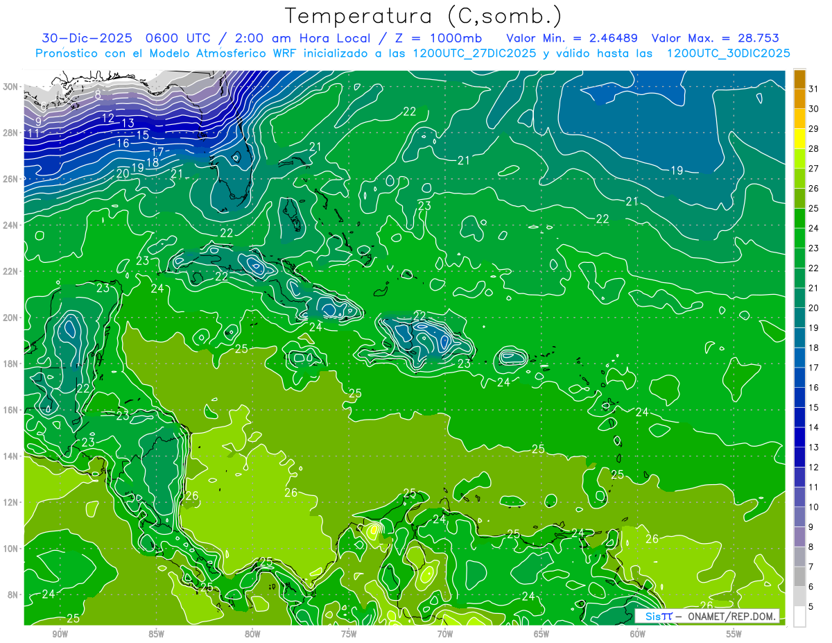Click the 20N latitude axis label
Screen dimensions: 832x643
[x=12, y=318]
